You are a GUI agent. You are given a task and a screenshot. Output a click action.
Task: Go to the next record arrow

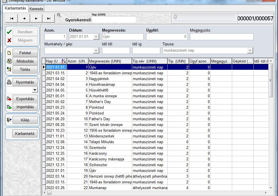point(36,18)
